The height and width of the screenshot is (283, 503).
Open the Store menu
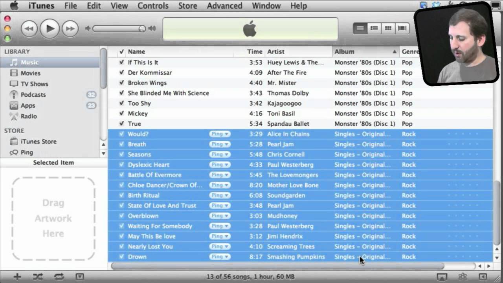(188, 6)
